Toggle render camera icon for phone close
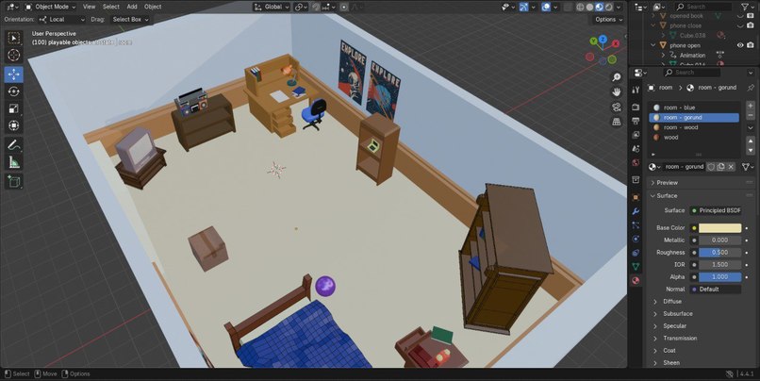Image resolution: width=760 pixels, height=381 pixels. 751,25
